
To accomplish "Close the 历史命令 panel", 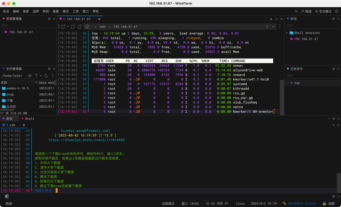I will [x=338, y=69].
